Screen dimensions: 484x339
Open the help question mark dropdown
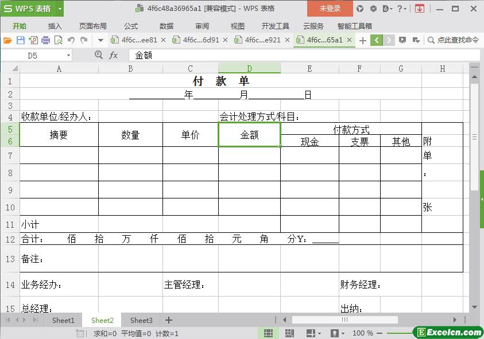coord(401,9)
